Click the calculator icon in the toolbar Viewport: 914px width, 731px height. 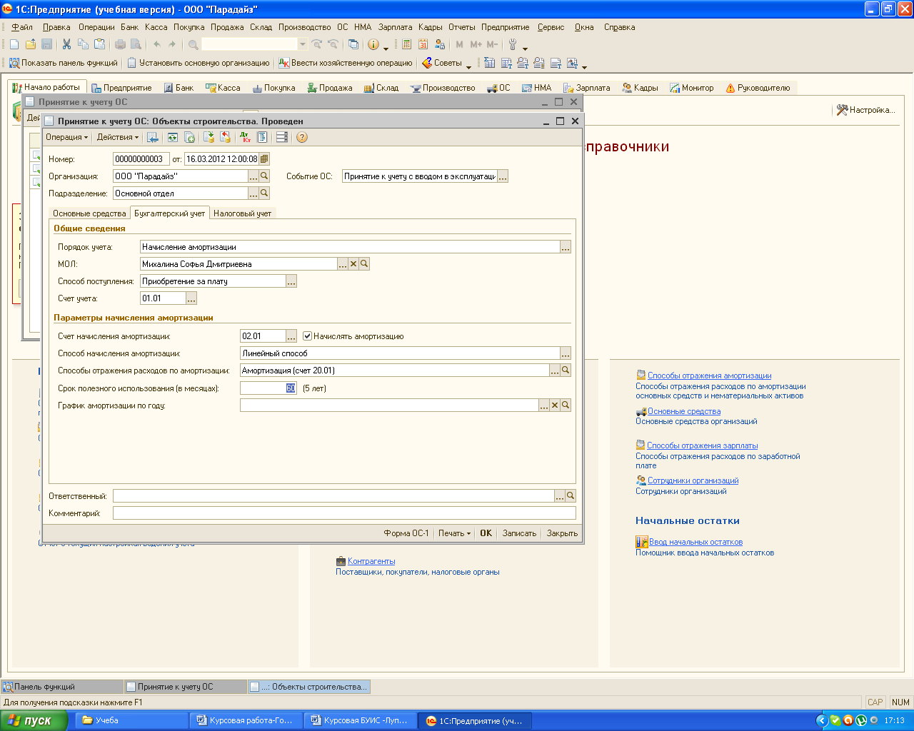tap(406, 44)
